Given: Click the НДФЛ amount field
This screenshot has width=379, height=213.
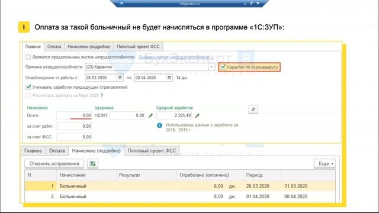Looking at the screenshot, I should (x=128, y=115).
